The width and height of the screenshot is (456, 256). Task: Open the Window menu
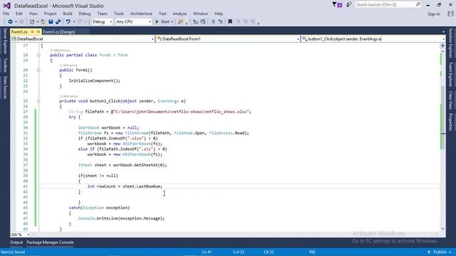[200, 14]
